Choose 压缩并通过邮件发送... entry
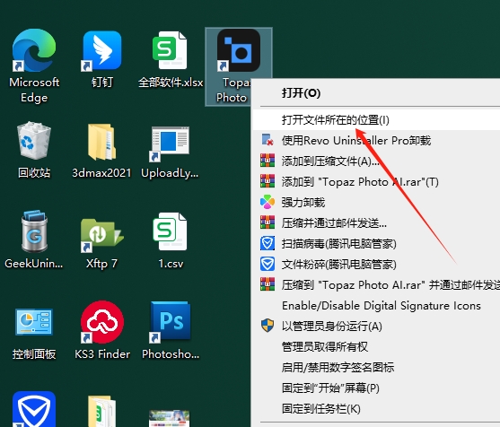500x427 pixels. click(x=376, y=222)
